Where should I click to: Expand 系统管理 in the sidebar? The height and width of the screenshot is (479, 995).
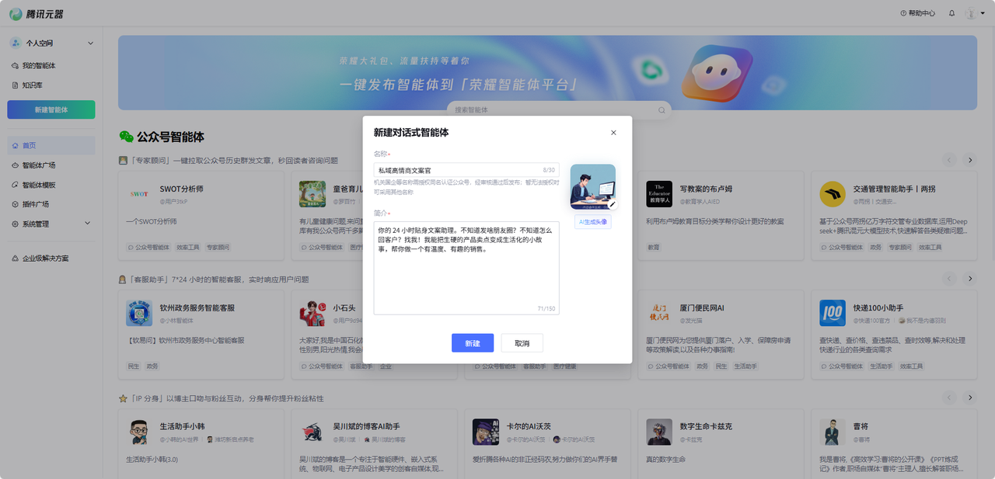tap(51, 224)
